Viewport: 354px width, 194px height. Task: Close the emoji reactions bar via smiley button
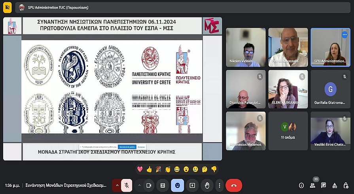[x=178, y=185]
